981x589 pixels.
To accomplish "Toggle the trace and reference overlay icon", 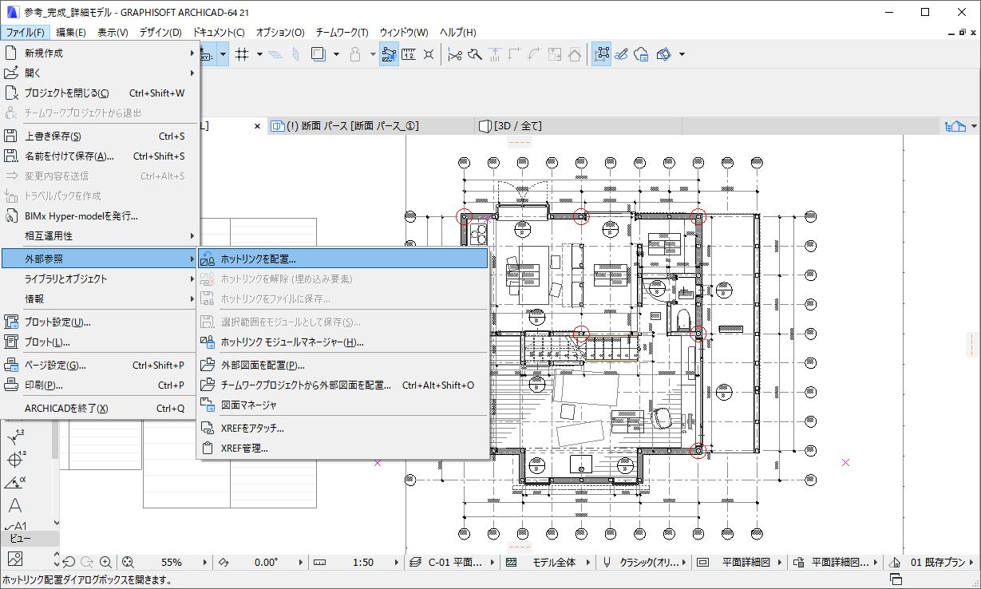I will (x=318, y=54).
